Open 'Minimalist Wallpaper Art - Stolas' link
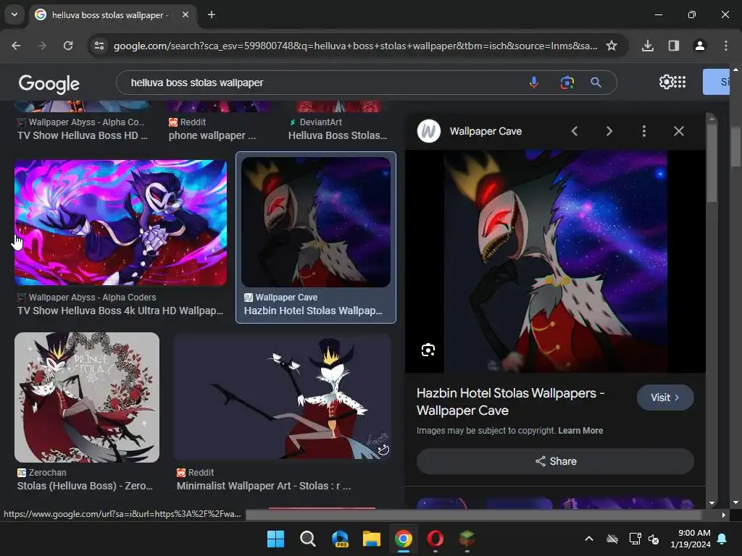Screen dimensions: 742x556 (264, 486)
